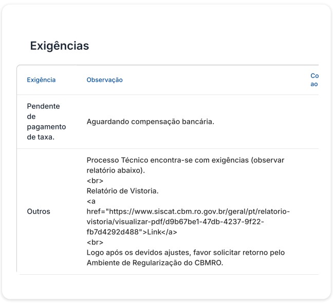This screenshot has width=333, height=303.
Task: Click "Ambiente de Regularização do CBMRO." text
Action: tap(155, 263)
